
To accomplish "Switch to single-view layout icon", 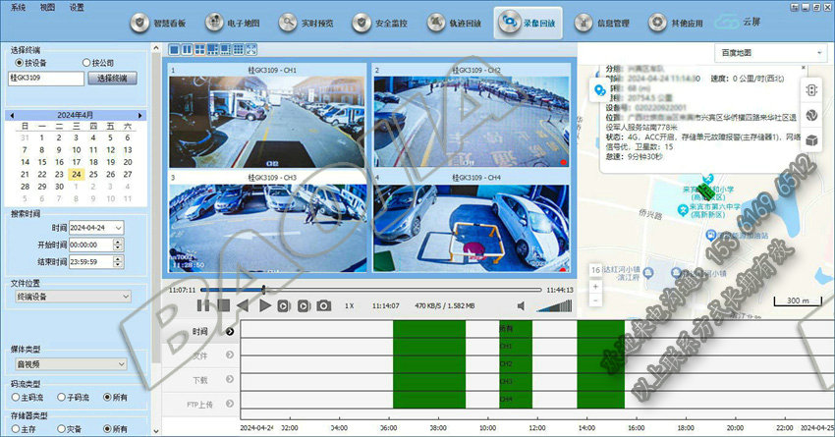I will (x=175, y=49).
